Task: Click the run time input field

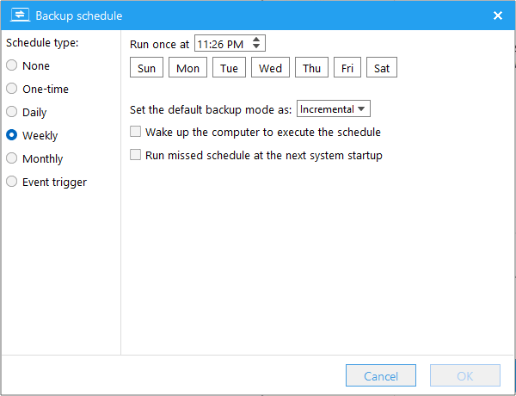Action: (x=222, y=43)
